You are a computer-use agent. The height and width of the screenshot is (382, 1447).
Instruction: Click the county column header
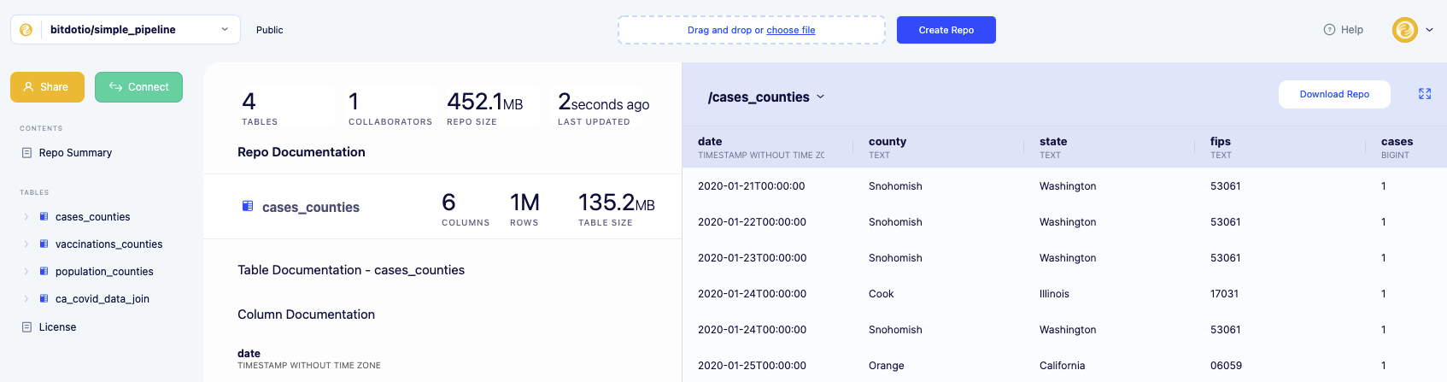pos(888,142)
